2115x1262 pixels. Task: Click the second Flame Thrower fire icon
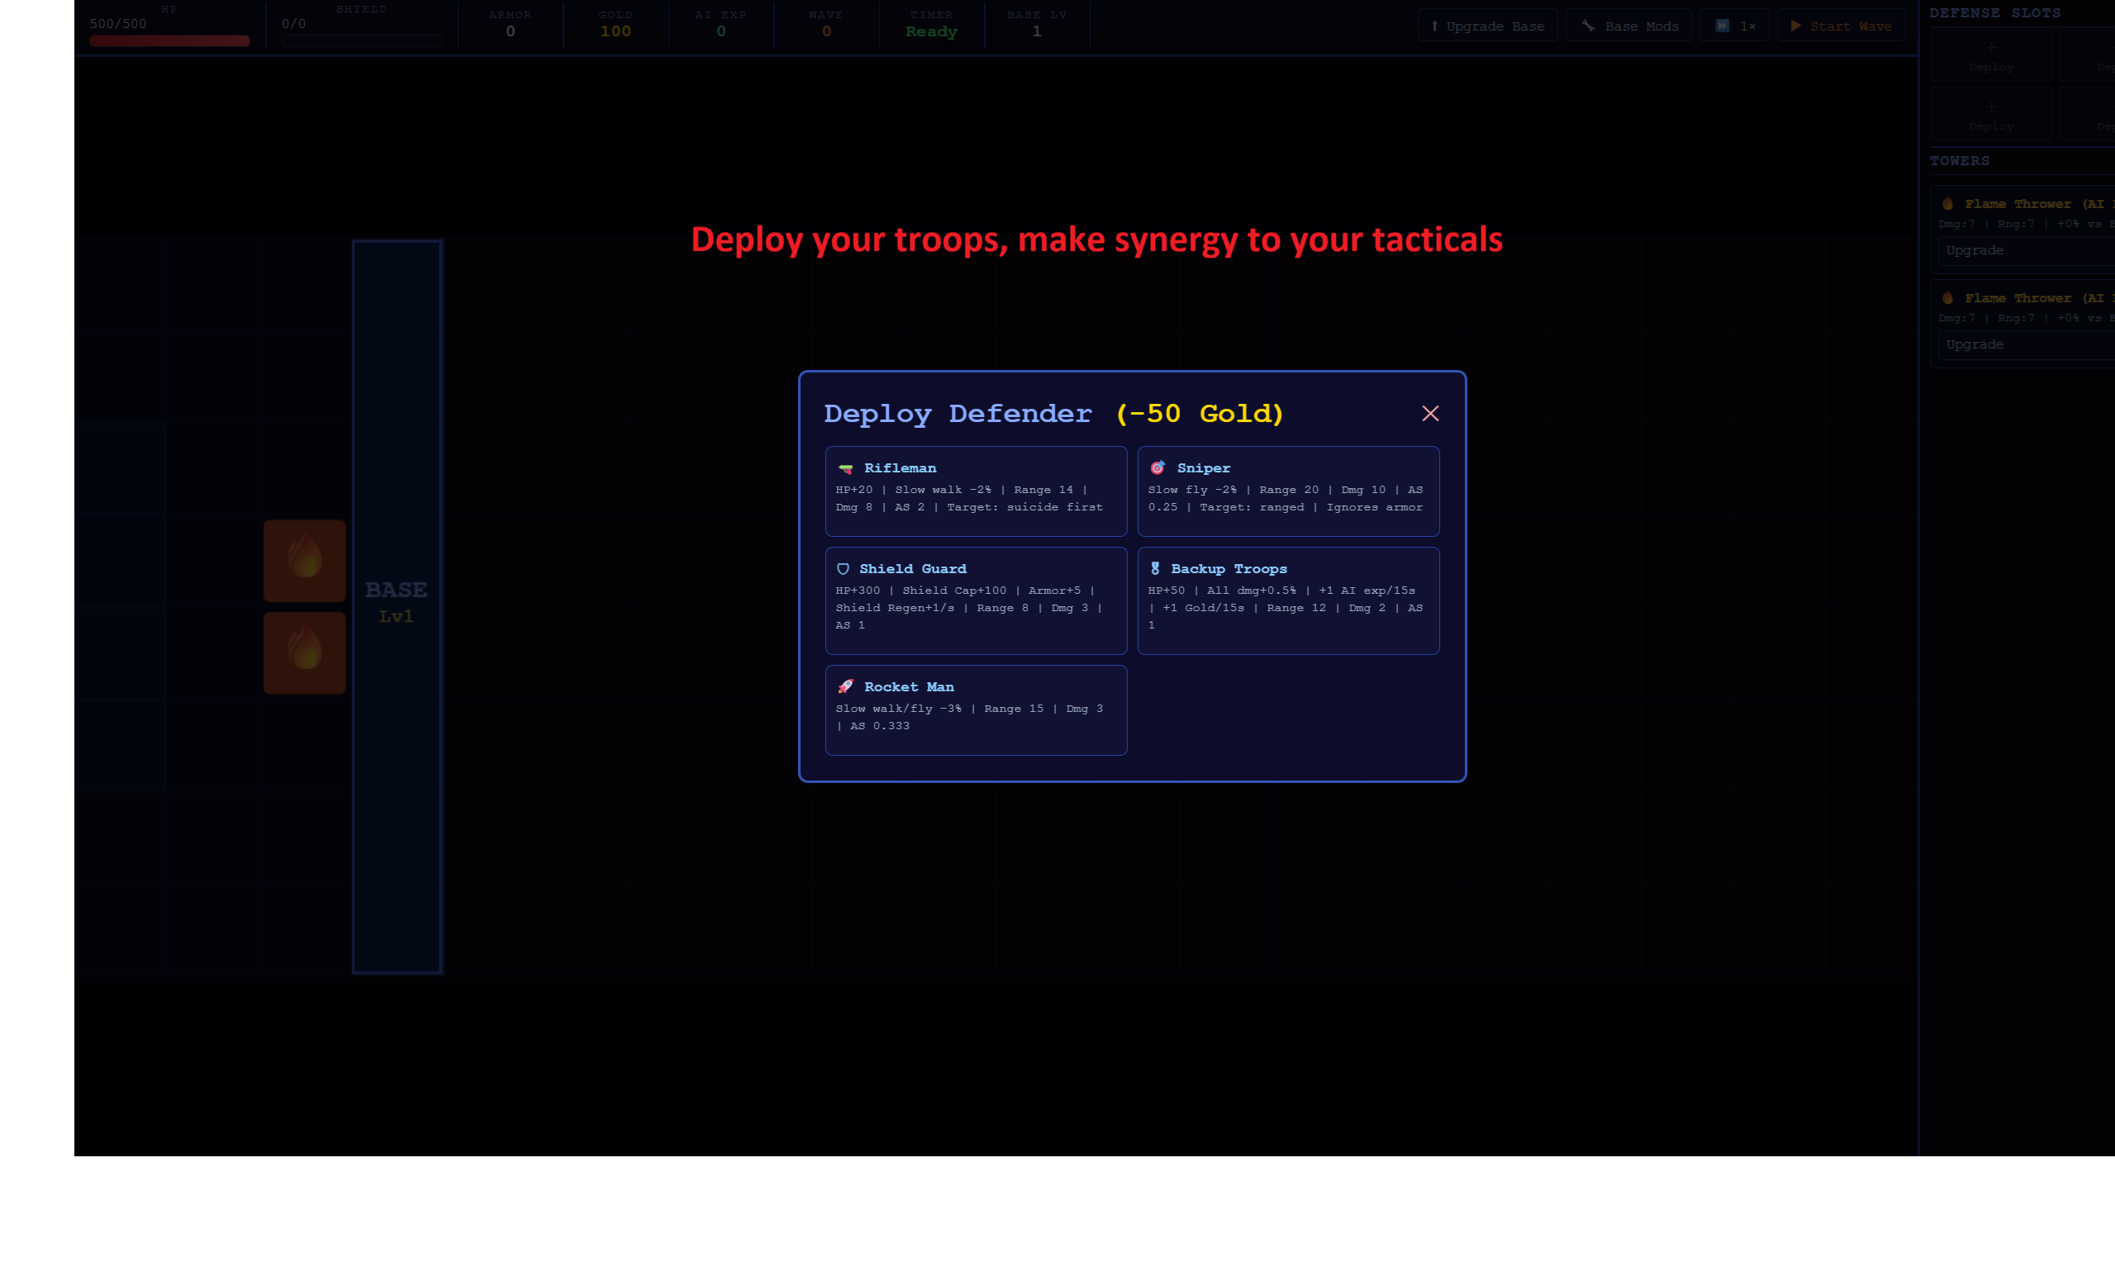coord(1947,297)
